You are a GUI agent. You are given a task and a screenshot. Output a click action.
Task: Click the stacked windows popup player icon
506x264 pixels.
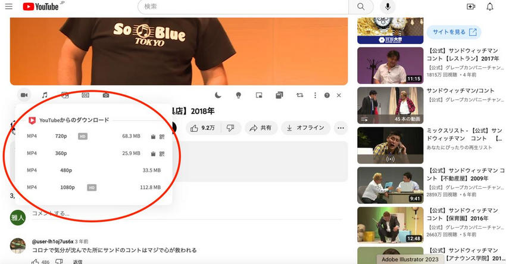(x=279, y=95)
